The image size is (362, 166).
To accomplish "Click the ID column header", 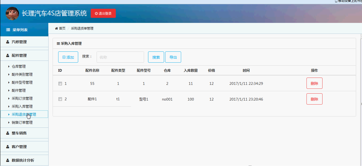I will (x=60, y=71).
